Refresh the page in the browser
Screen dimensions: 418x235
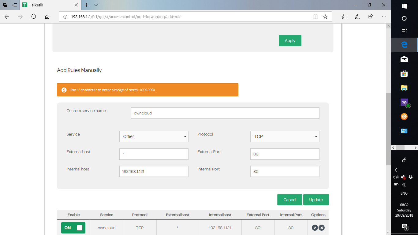34,17
